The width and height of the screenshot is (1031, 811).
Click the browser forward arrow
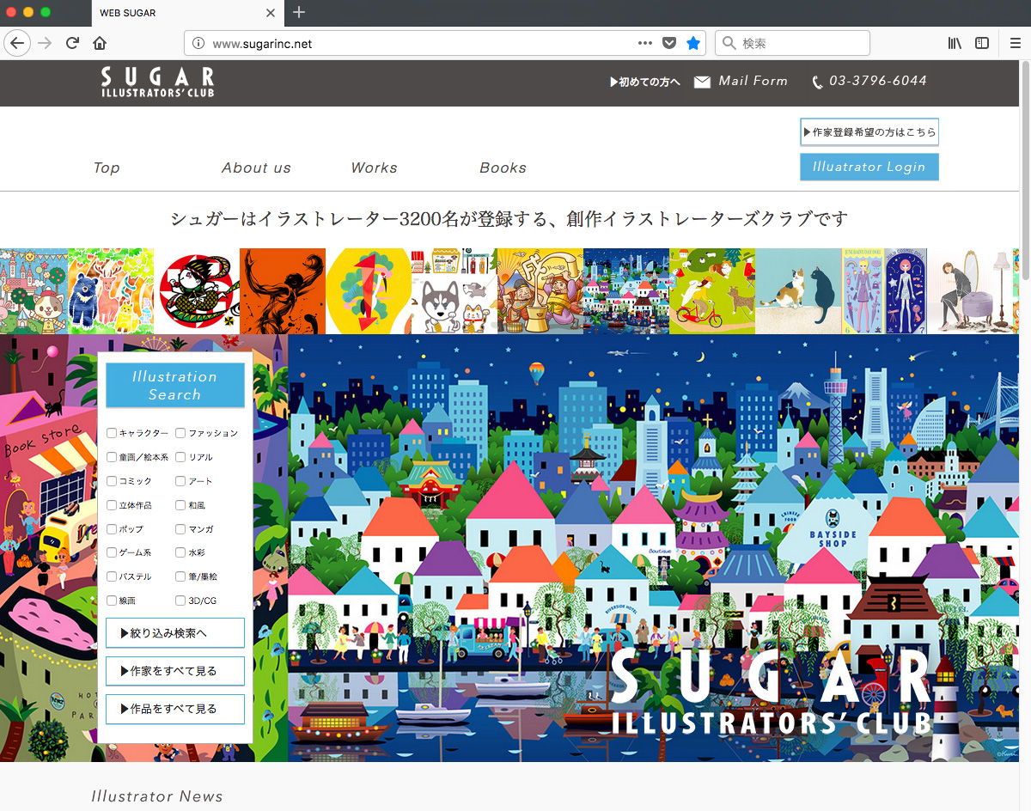coord(45,43)
